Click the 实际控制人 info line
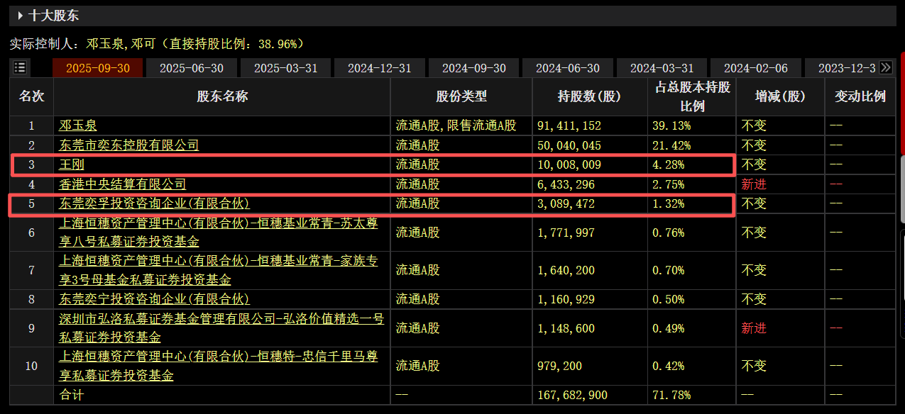 point(157,44)
